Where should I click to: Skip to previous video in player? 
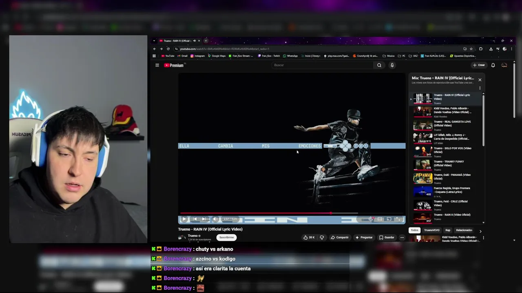point(195,219)
